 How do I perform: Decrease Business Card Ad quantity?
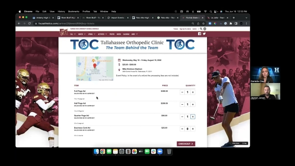[x=182, y=129]
